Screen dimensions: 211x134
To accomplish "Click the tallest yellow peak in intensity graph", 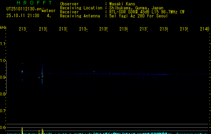I will click(x=22, y=131).
